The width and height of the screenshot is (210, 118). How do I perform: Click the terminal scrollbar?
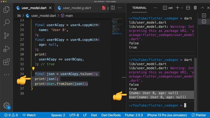click(196, 84)
